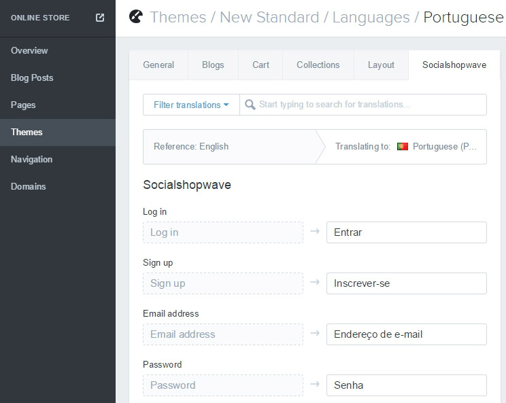Switch to the Layout tab
The height and width of the screenshot is (403, 506).
coord(381,65)
